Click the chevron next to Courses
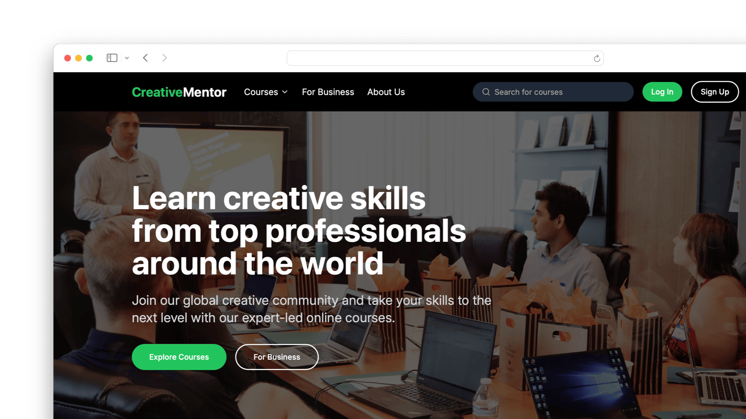This screenshot has width=746, height=419. (285, 92)
